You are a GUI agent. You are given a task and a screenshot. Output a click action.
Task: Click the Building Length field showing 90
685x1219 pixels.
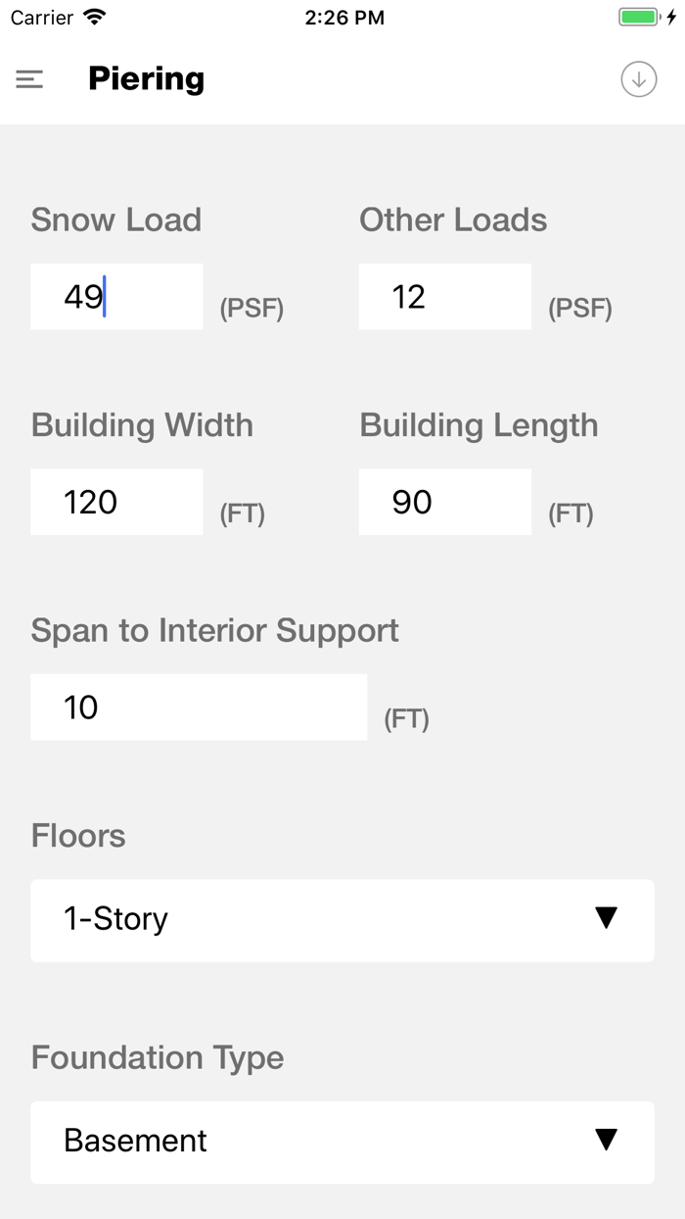[444, 502]
